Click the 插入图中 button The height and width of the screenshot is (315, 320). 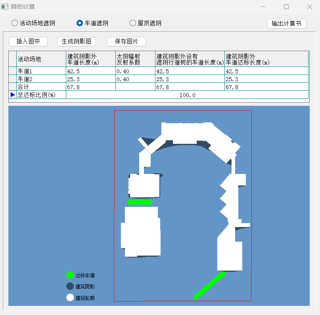click(28, 42)
